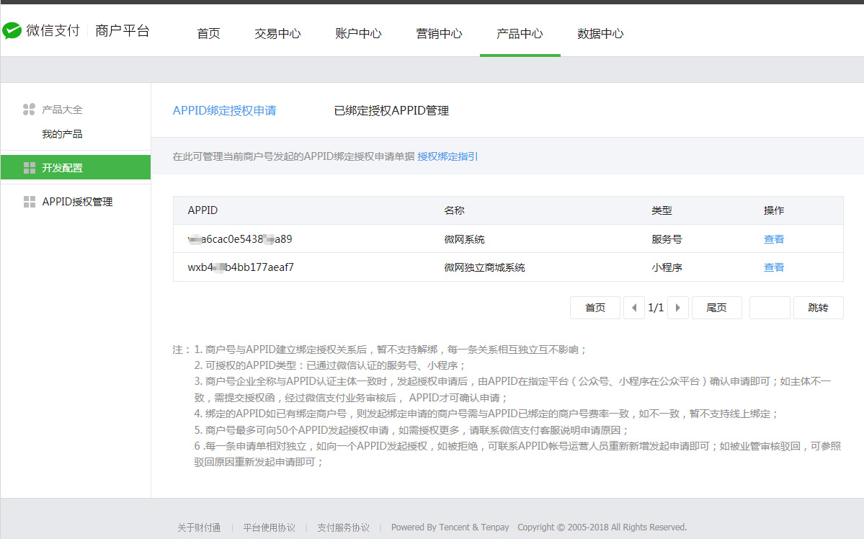Click the 1/1 page indicator
This screenshot has height=539, width=864.
click(x=656, y=308)
